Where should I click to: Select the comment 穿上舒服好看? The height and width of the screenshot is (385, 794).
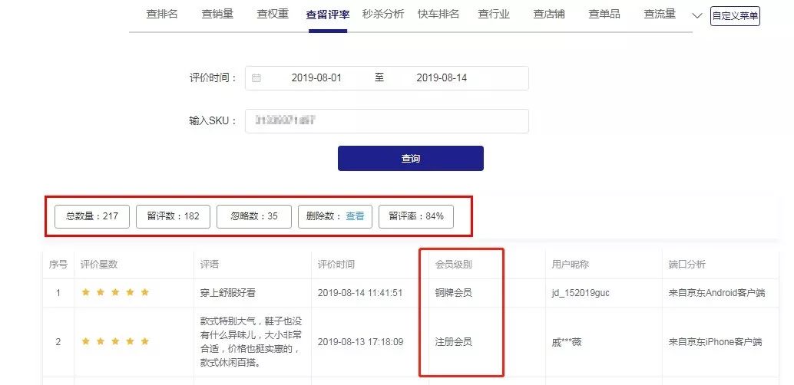point(228,293)
